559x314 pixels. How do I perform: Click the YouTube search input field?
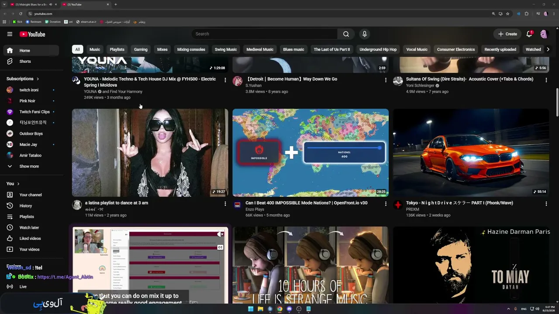(x=264, y=34)
